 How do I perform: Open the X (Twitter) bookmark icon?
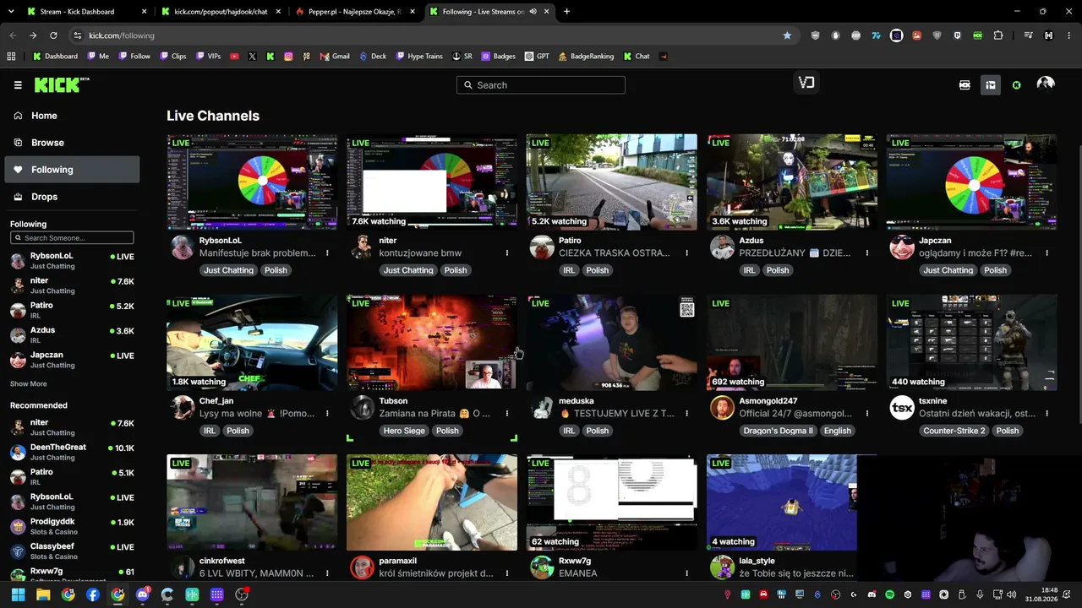[252, 57]
